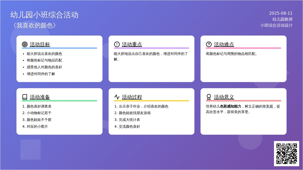Screen dimensions: 303x170
Task: Click the main title 幼儿园小班综合活动
Action: [x=44, y=15]
